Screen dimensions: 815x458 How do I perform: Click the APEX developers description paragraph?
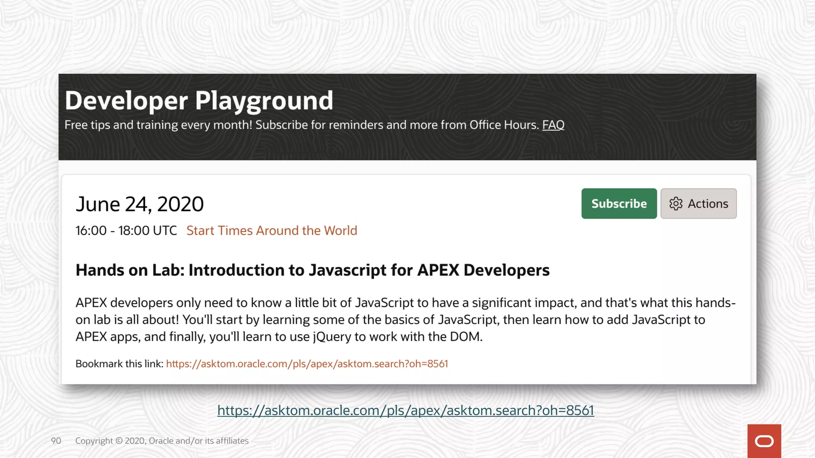[406, 320]
